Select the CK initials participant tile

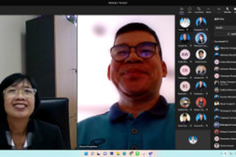tap(185, 70)
